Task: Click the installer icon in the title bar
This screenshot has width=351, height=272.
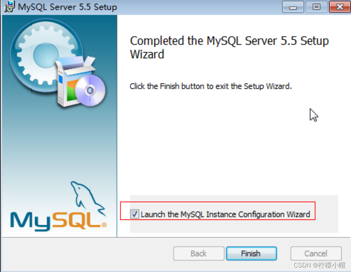Action: point(9,7)
